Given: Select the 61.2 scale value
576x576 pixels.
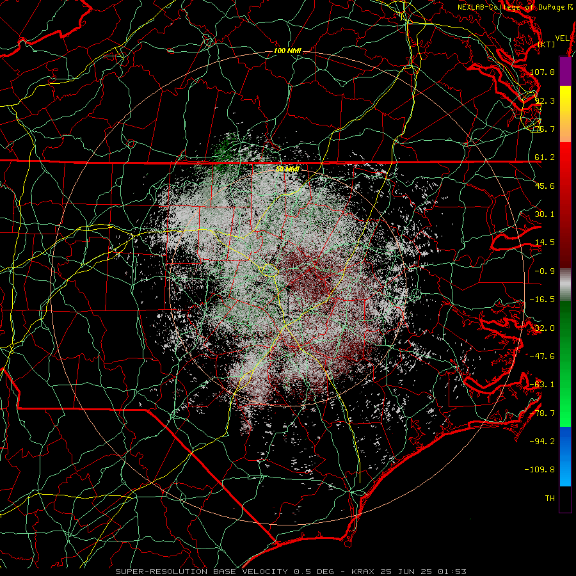Looking at the screenshot, I should (x=545, y=157).
